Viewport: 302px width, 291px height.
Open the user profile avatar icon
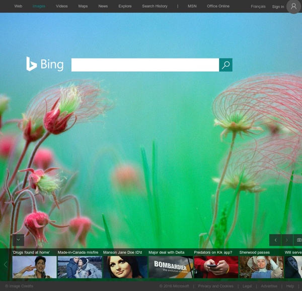(293, 7)
